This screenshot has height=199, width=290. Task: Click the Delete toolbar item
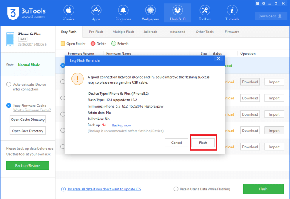coord(99,44)
